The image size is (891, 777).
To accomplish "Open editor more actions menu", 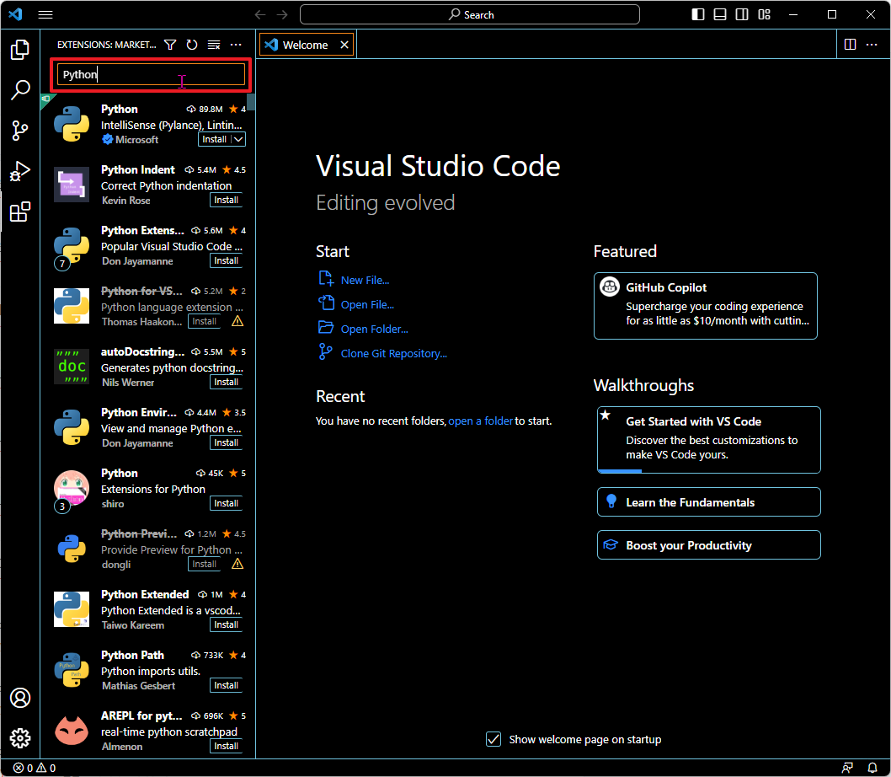I will 872,45.
